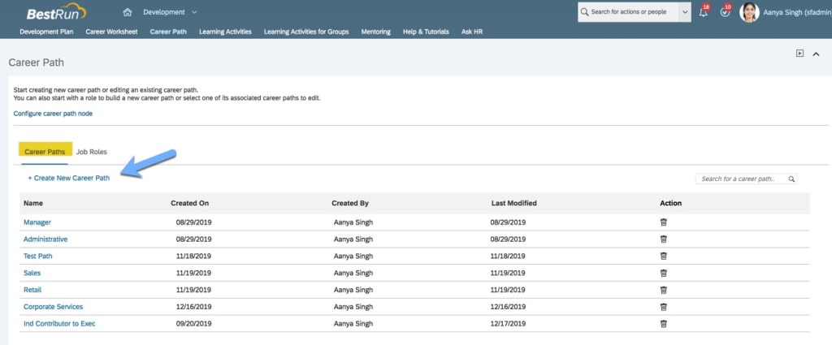Viewport: 832px width, 345px height.
Task: Click trash icon for Ind Contributor to Exec
Action: tap(663, 324)
